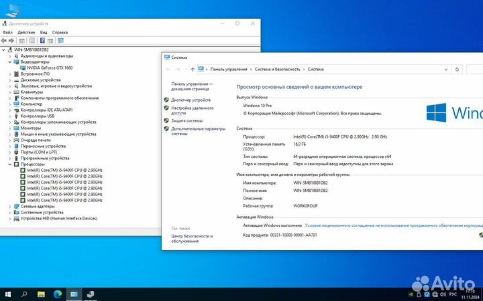Open the Справка menu
This screenshot has height=301, width=483.
tap(60, 32)
